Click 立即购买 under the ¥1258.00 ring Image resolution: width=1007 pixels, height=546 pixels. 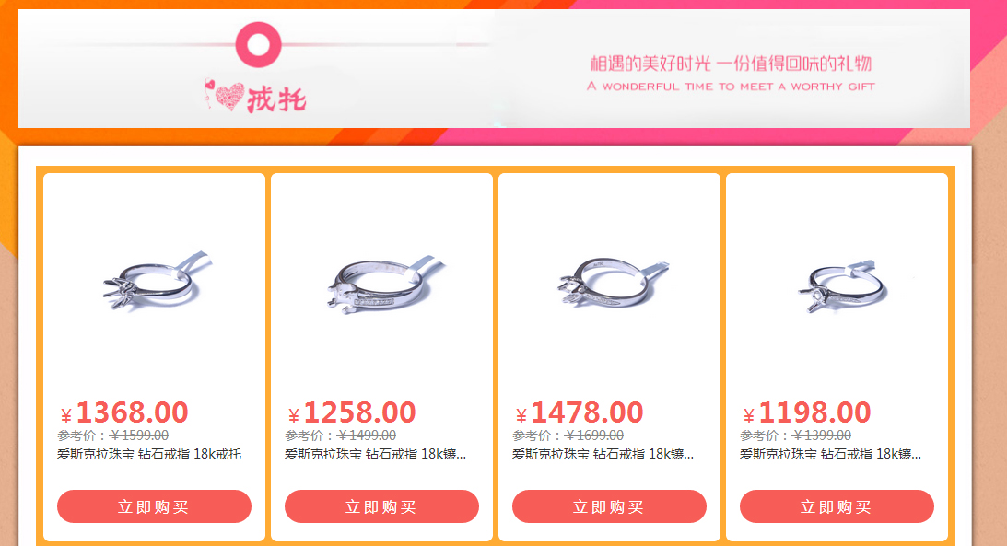[x=381, y=506]
